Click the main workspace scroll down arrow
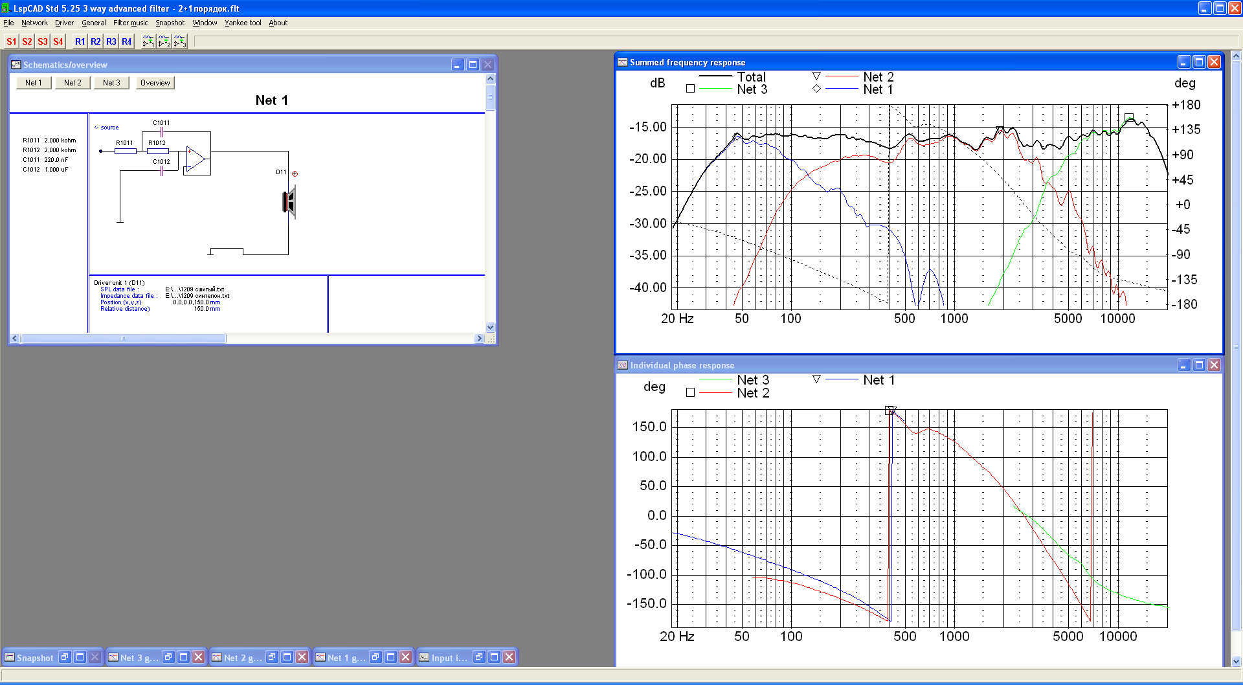Image resolution: width=1243 pixels, height=685 pixels. pyautogui.click(x=1237, y=661)
